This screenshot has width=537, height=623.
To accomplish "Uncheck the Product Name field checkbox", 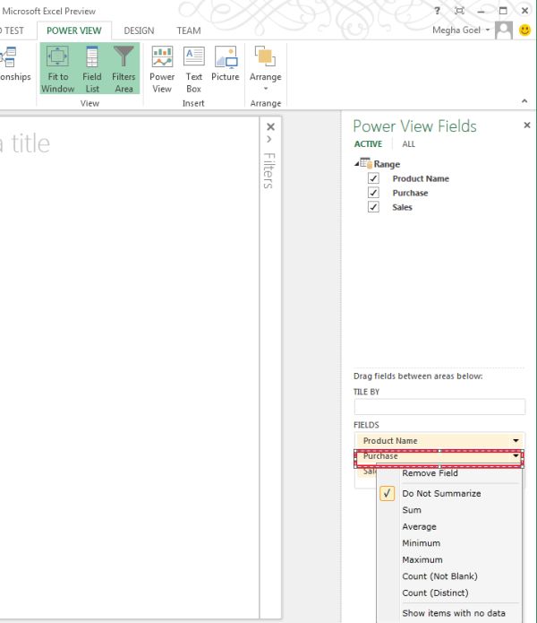I will coord(373,178).
